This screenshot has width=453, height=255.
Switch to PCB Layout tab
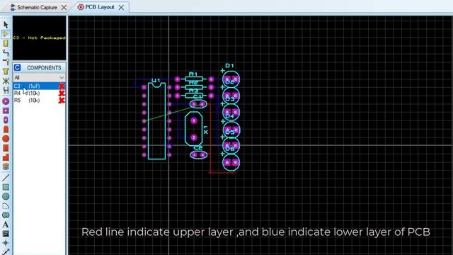pyautogui.click(x=99, y=7)
